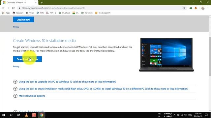Open the PAN - 2 bookmark
The image size is (211, 118).
(x=51, y=13)
